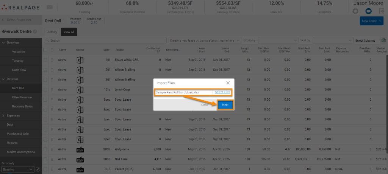Open the chat messages icon

coord(368,11)
